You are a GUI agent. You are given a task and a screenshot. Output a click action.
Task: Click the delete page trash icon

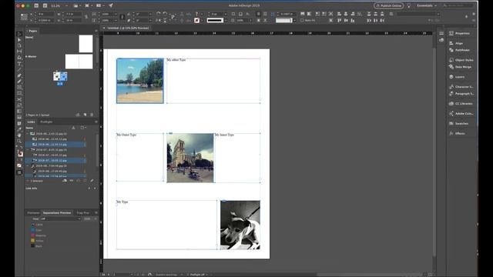[x=92, y=115]
